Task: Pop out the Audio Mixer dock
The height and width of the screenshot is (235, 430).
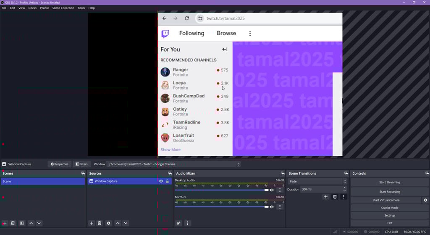Action: click(x=283, y=173)
